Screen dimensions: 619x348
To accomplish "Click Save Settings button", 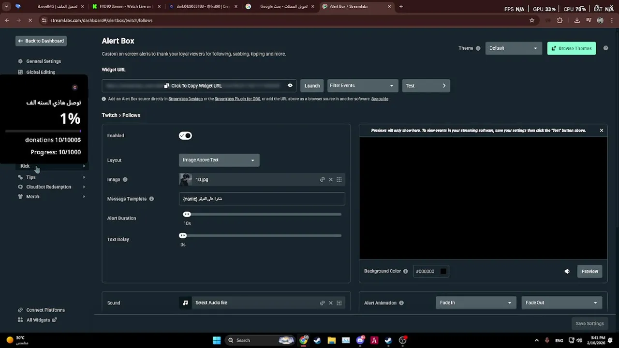I will tap(590, 323).
